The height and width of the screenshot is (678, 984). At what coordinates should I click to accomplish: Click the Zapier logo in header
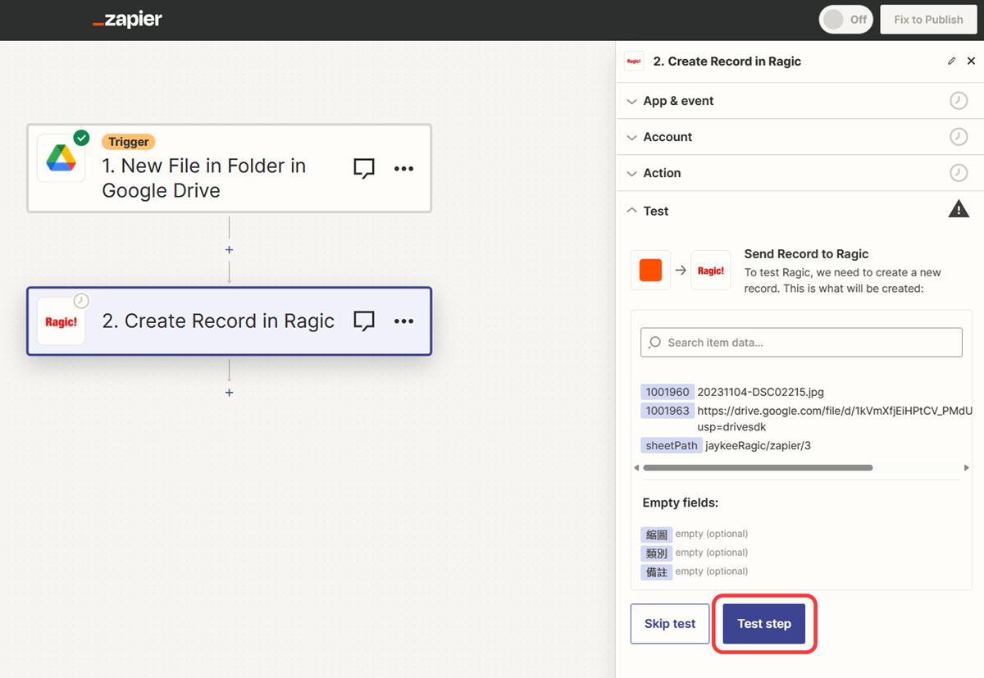pyautogui.click(x=127, y=20)
